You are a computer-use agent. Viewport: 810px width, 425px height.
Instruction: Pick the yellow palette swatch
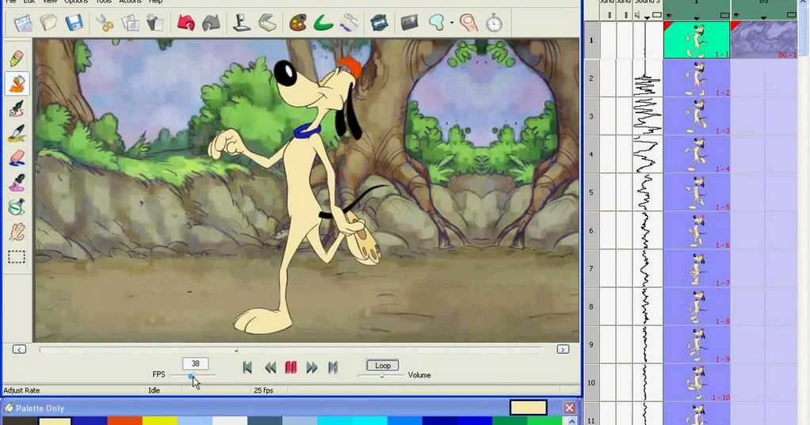click(x=159, y=421)
